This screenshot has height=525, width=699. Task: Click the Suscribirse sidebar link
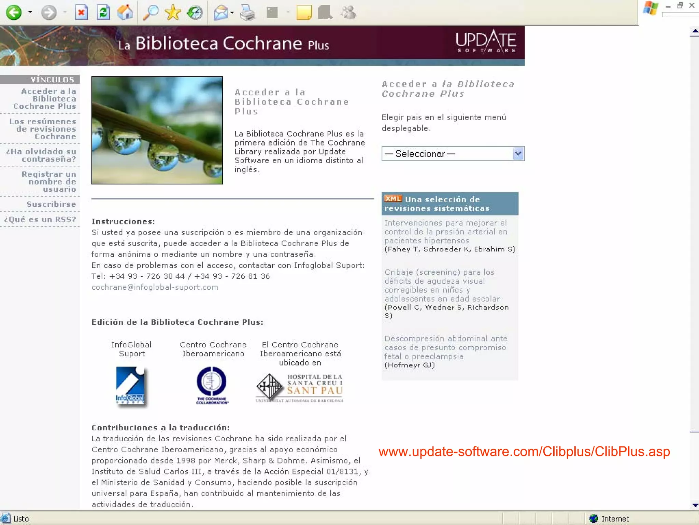click(x=51, y=204)
